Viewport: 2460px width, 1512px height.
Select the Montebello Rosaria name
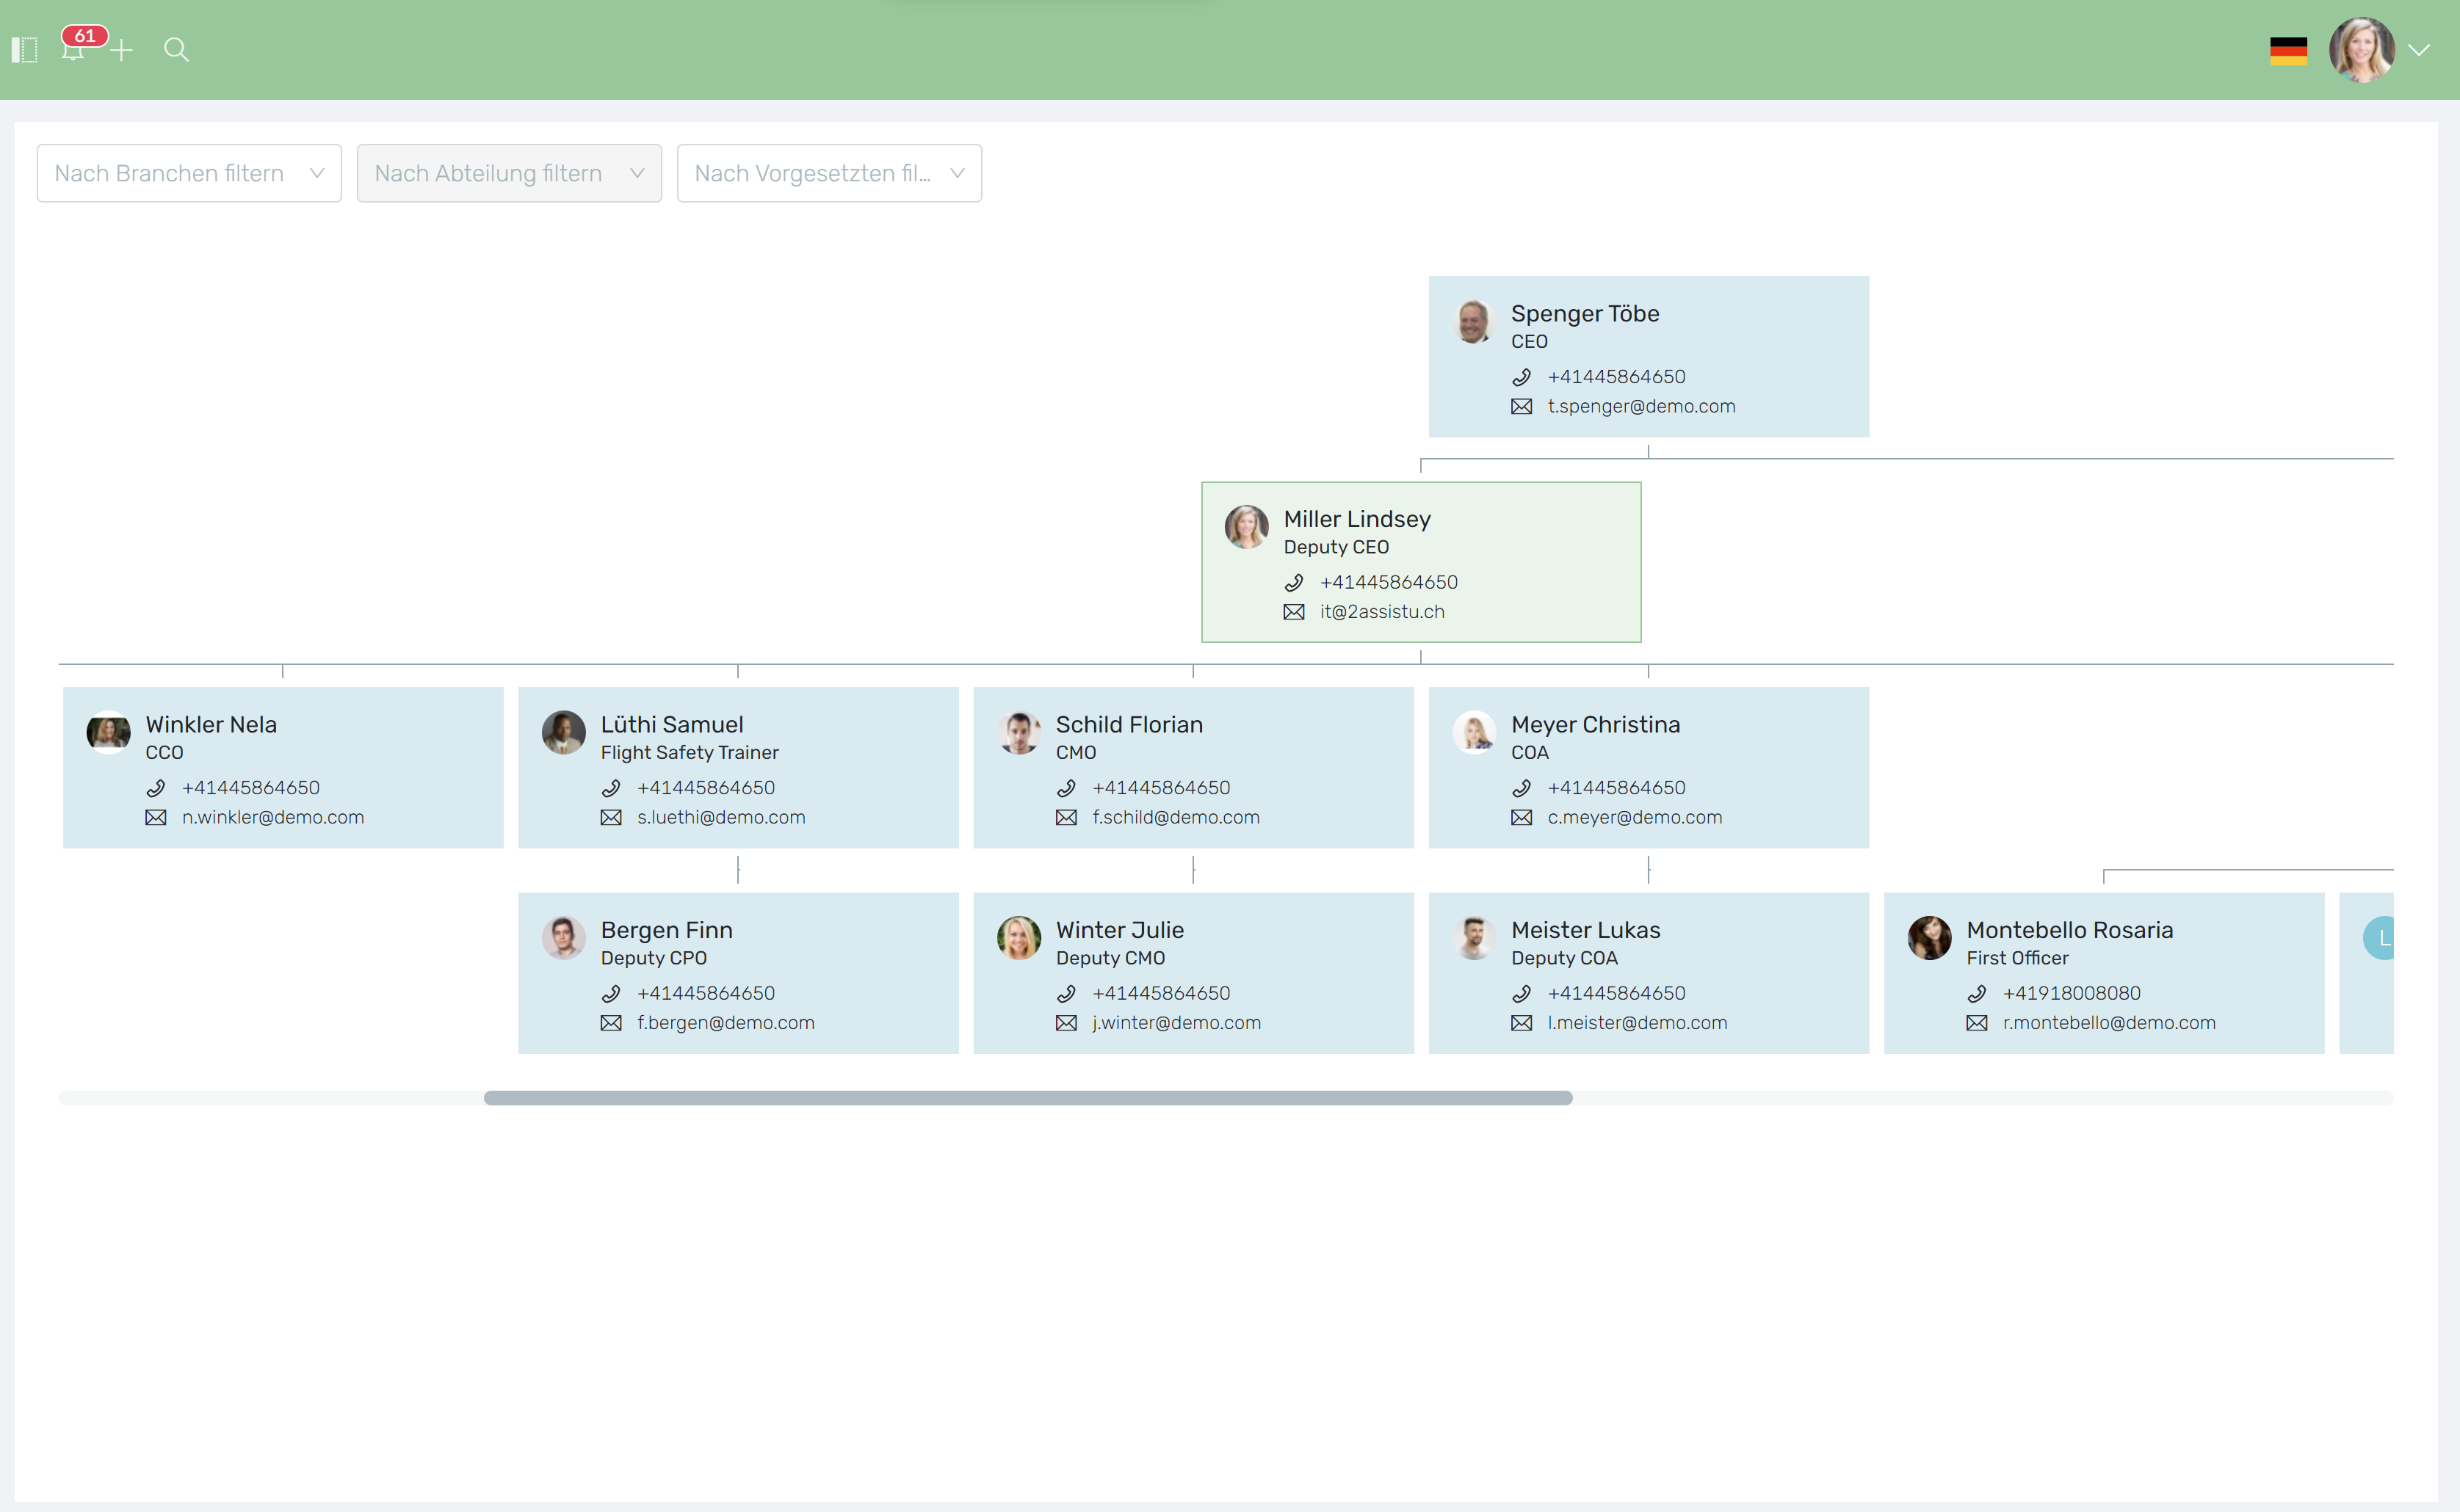pos(2069,930)
